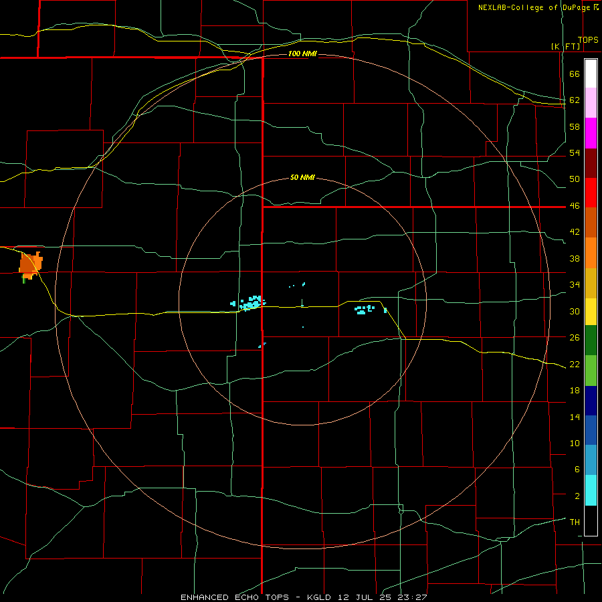Select the bright red legend swatch

[x=591, y=193]
